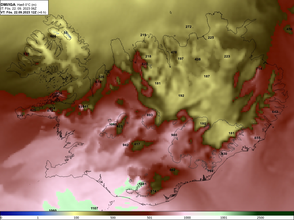Click the map value 192
The height and width of the screenshot is (220, 294).
[181, 96]
